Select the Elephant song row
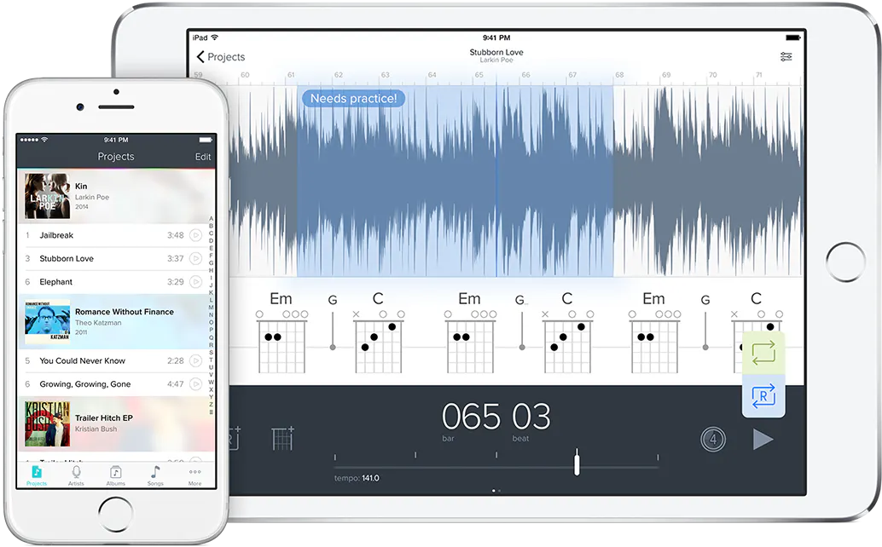882x547 pixels. point(113,282)
